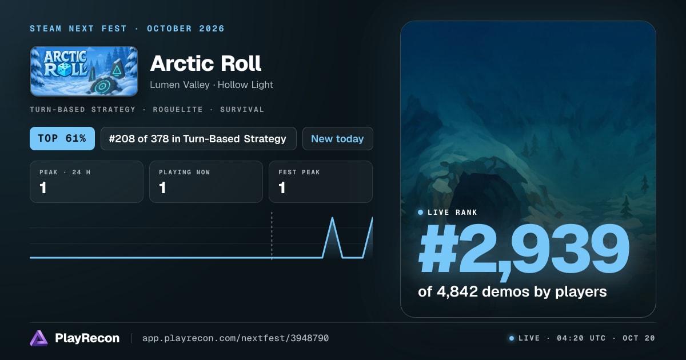686x360 pixels.
Task: Click the Peak 24 H stat card
Action: coord(86,182)
